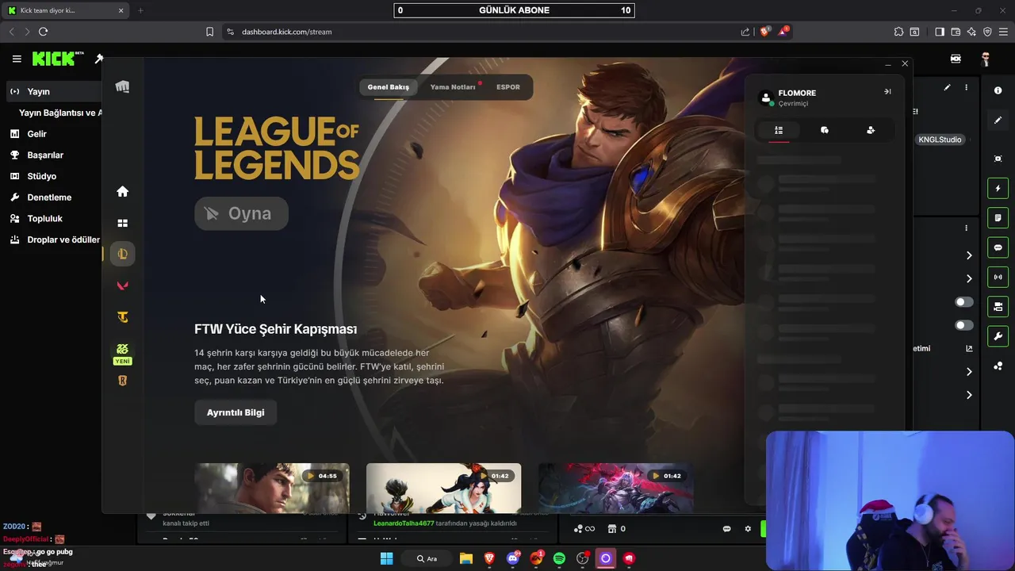Image resolution: width=1015 pixels, height=571 pixels.
Task: Switch to the Genel Bakış tab
Action: [389, 87]
